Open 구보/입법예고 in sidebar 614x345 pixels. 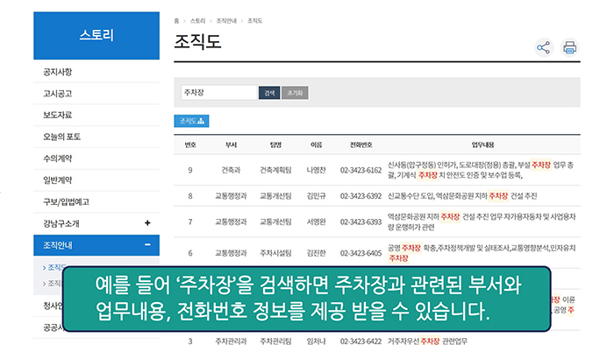[66, 202]
